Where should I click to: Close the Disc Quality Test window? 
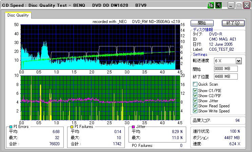[x=247, y=5]
